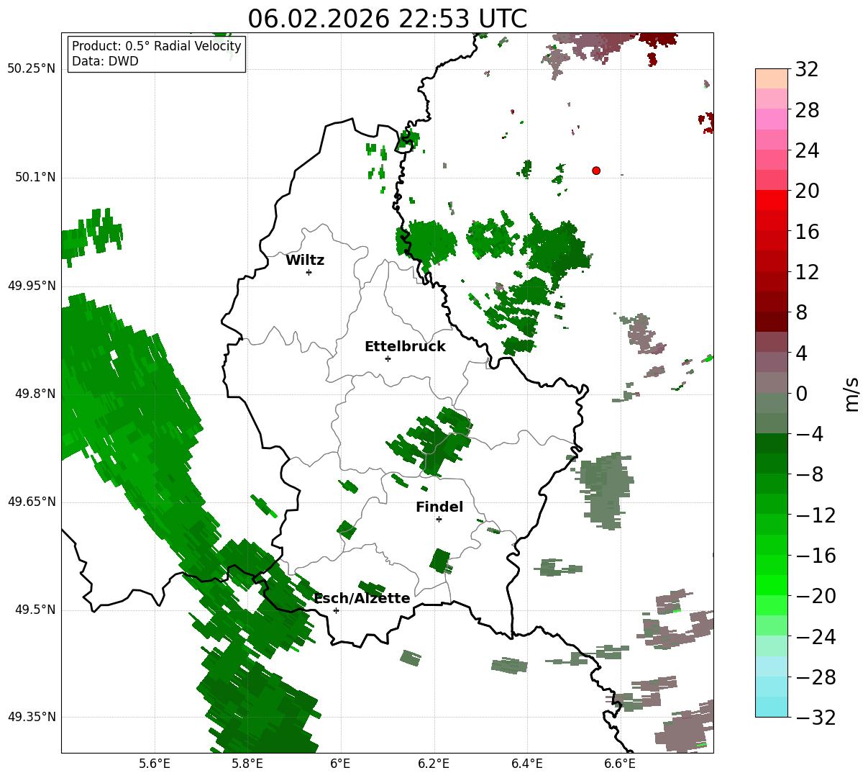This screenshot has width=868, height=778.
Task: Click the cross marker below Wiltz
Action: coord(309,272)
